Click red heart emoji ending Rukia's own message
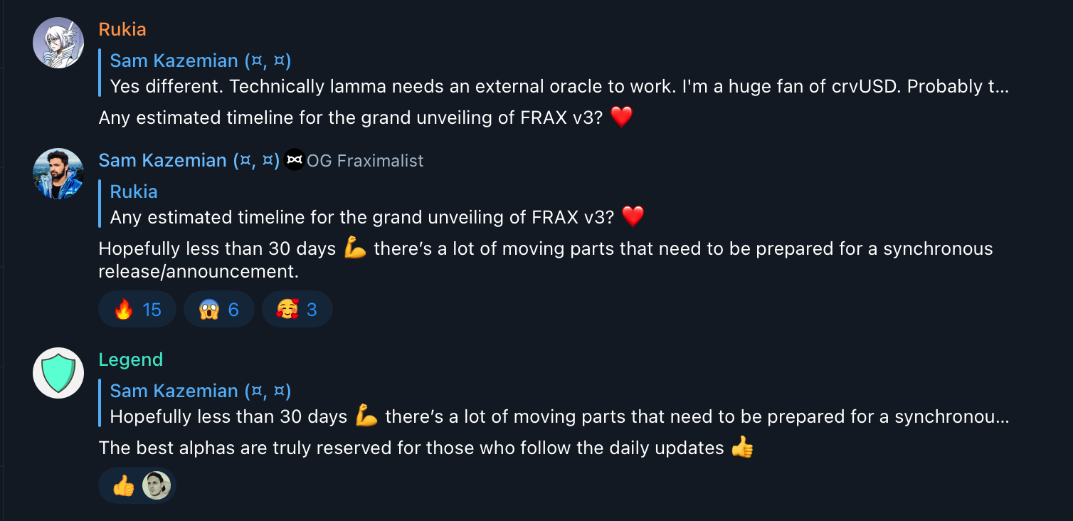The width and height of the screenshot is (1073, 521). point(621,117)
